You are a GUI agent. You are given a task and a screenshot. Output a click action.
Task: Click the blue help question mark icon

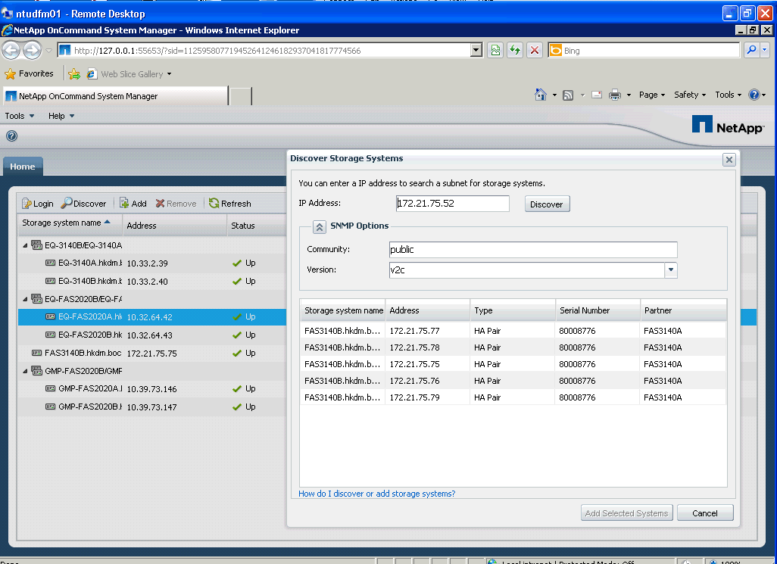click(x=11, y=136)
